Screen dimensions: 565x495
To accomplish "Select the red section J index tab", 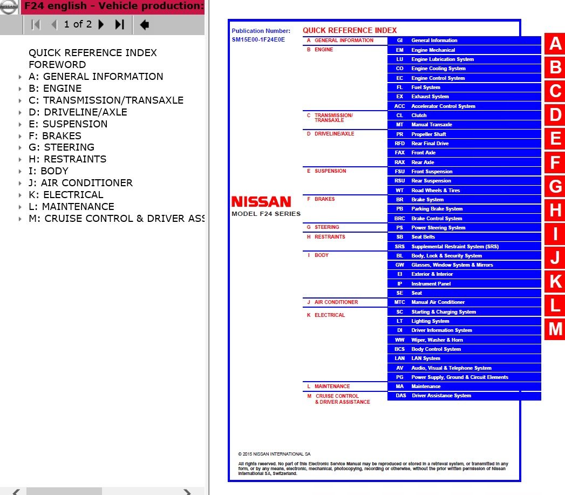I will click(555, 258).
